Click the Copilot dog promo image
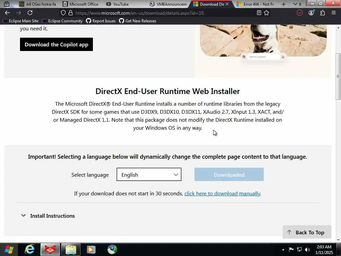341x256 pixels. [263, 40]
